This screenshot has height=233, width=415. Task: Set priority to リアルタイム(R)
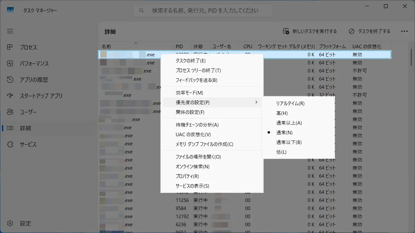point(290,104)
